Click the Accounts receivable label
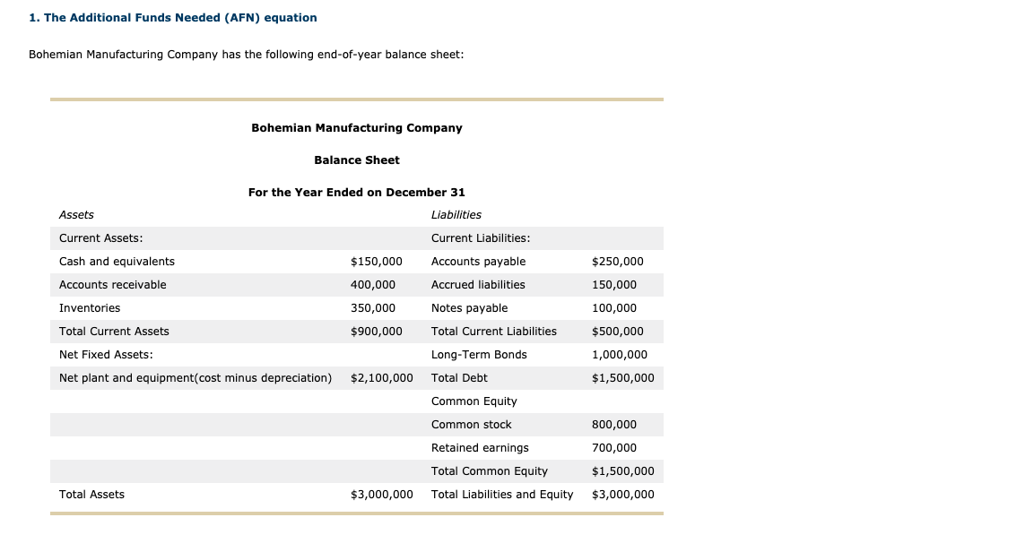1034x552 pixels. [112, 285]
